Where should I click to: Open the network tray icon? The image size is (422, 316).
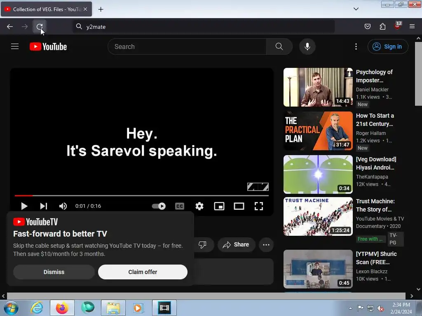point(370,309)
